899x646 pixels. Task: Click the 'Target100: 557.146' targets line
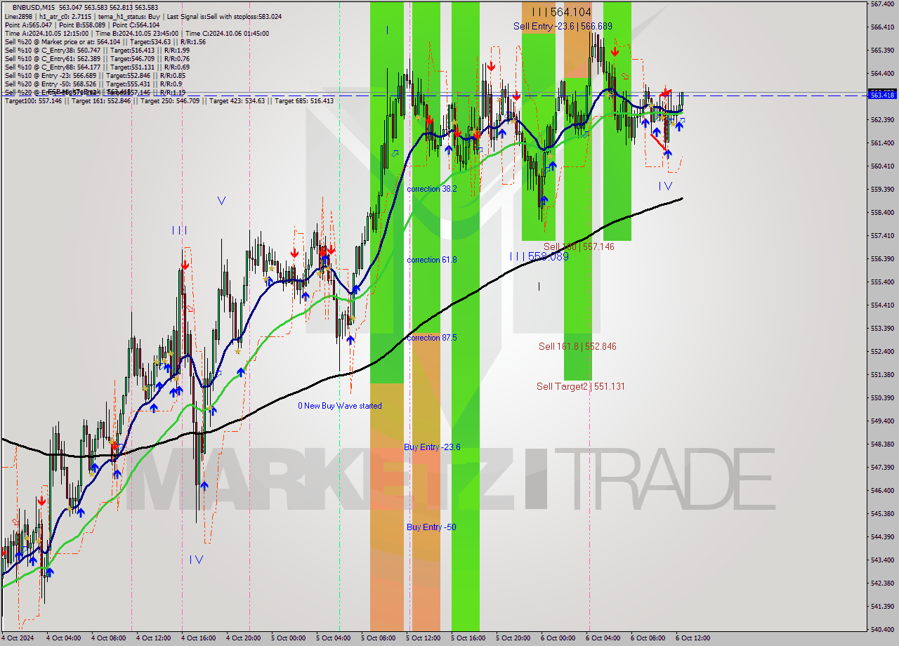click(169, 101)
